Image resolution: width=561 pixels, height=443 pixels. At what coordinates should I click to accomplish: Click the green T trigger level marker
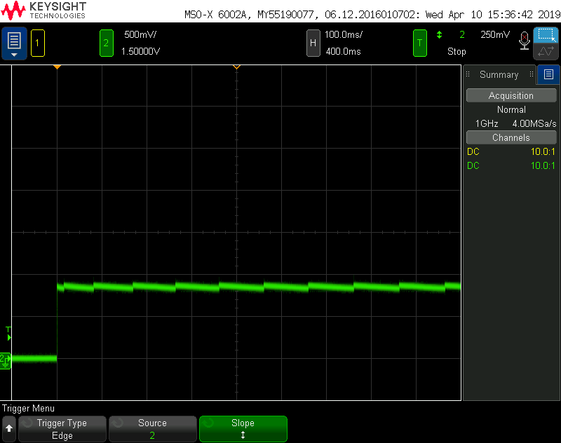pos(8,333)
